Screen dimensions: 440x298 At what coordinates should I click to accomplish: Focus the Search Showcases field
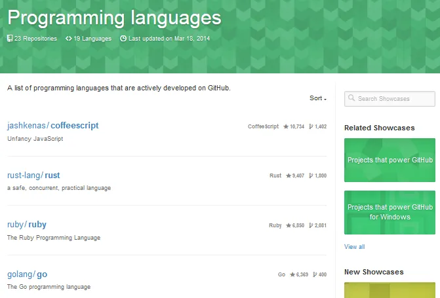coord(390,99)
